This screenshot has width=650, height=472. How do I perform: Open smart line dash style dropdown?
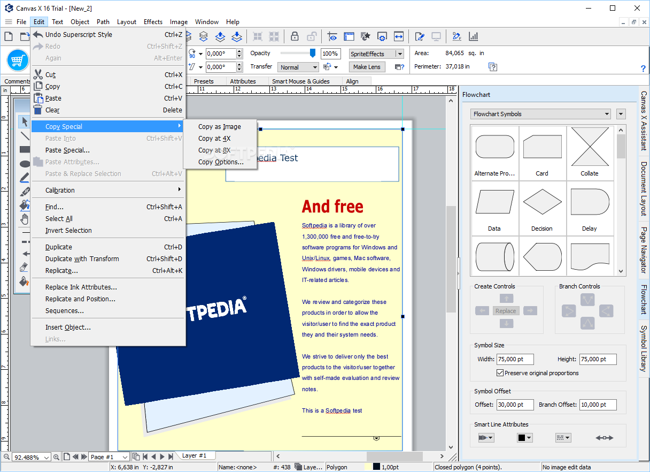(x=563, y=438)
